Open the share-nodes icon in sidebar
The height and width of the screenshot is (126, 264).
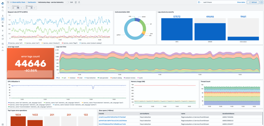coord(3,35)
